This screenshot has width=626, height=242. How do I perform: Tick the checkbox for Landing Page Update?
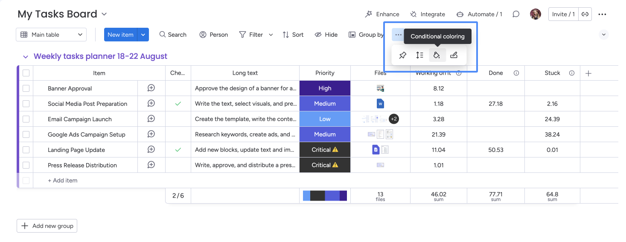[x=26, y=150]
